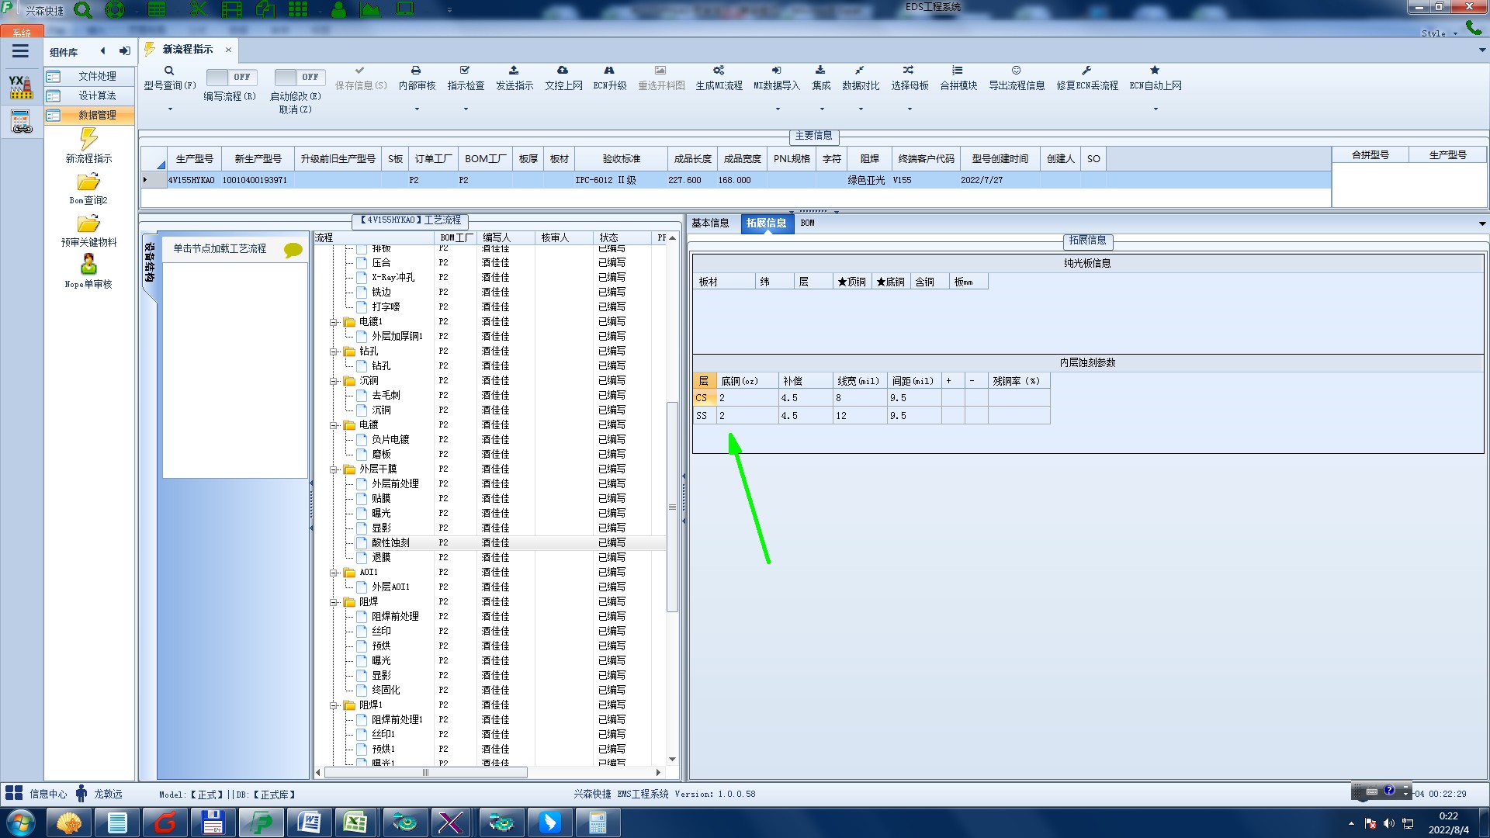This screenshot has width=1490, height=838.
Task: Click the 型号查询 search icon
Action: click(169, 71)
